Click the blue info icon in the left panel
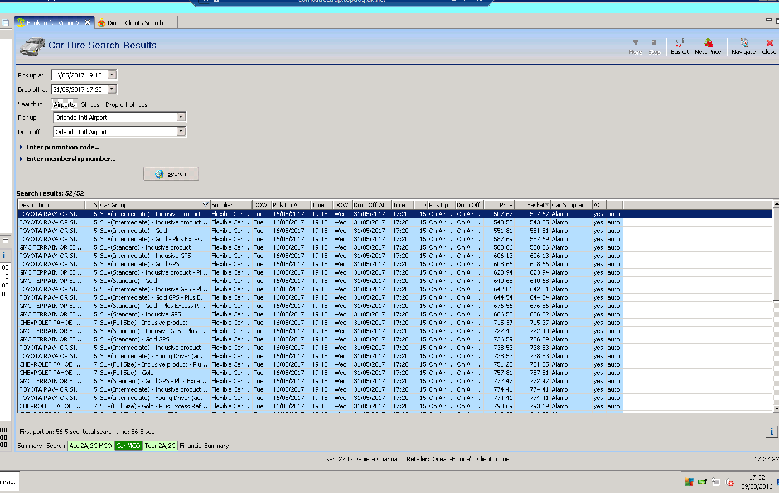Screen dimensions: 779x493 pyautogui.click(x=4, y=256)
